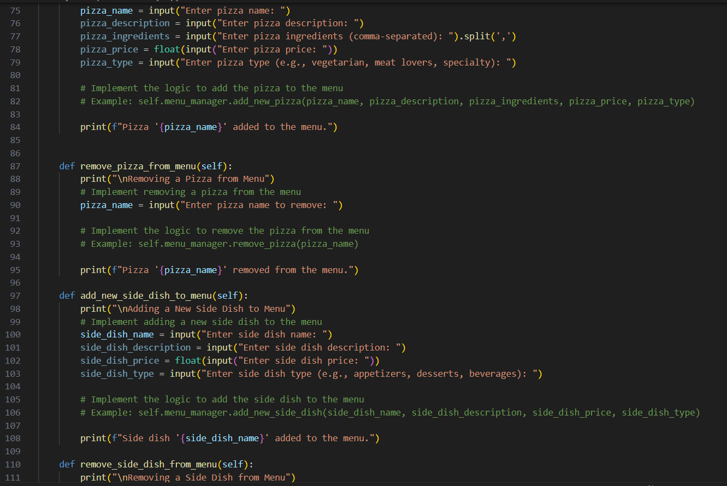
Task: Click line number 109 in the gutter
Action: [x=13, y=451]
